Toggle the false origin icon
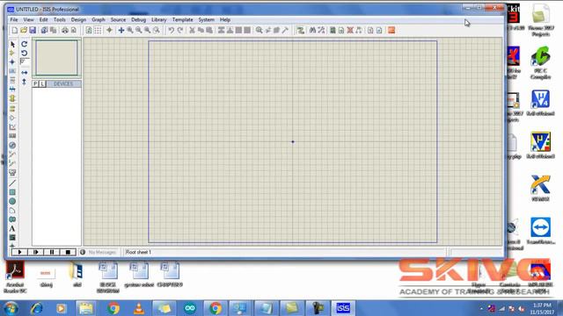This screenshot has height=316, width=563. click(x=109, y=31)
